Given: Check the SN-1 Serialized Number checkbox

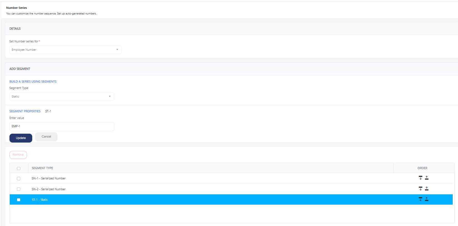Looking at the screenshot, I should [19, 179].
